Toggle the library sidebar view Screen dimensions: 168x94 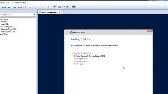point(55,7)
